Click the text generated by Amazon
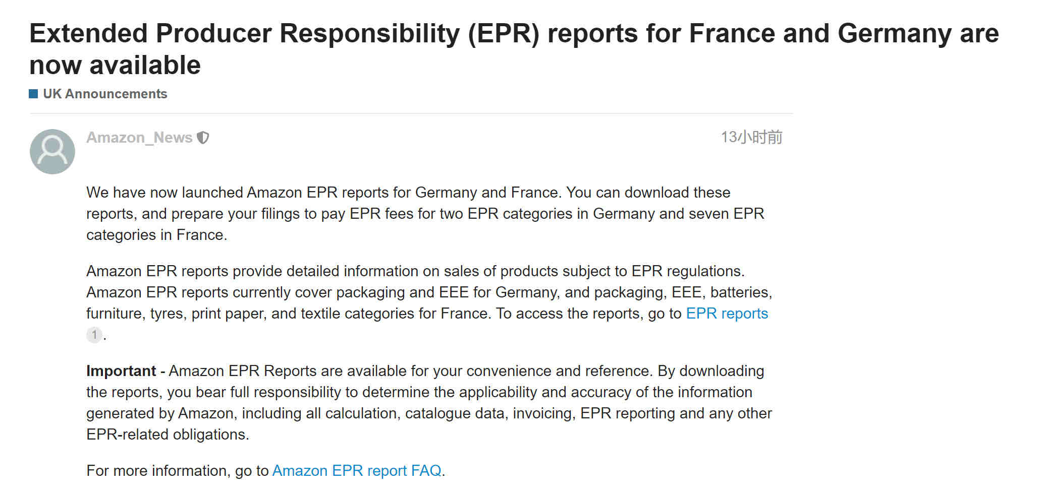 click(160, 413)
